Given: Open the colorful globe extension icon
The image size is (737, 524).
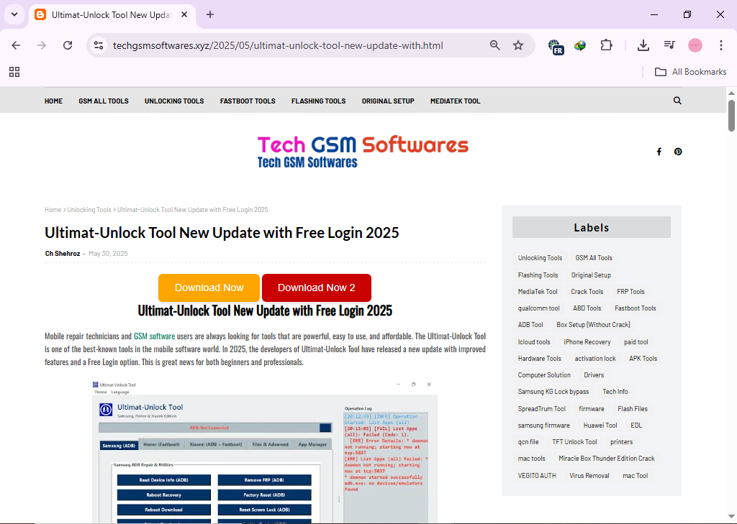Looking at the screenshot, I should tap(580, 45).
